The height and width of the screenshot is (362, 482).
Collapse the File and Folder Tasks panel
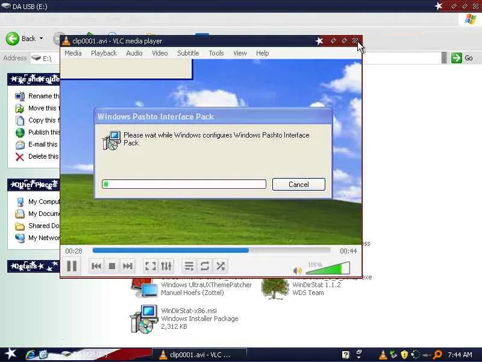click(34, 80)
